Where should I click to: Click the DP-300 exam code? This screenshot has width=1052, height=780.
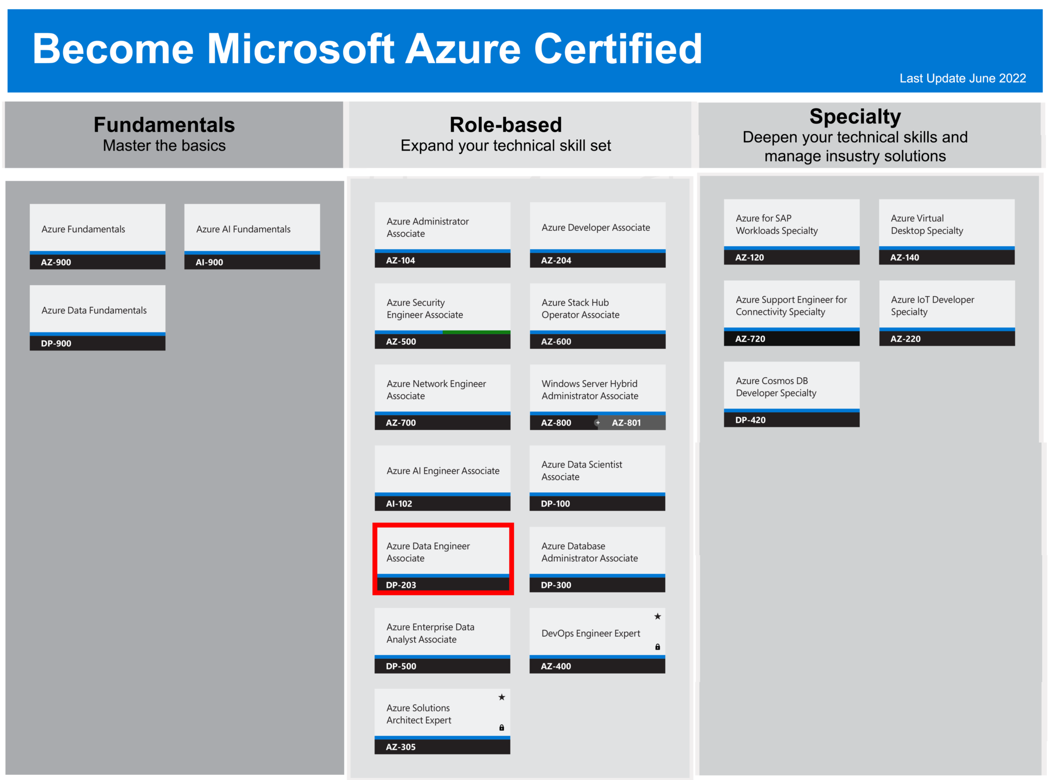click(556, 585)
